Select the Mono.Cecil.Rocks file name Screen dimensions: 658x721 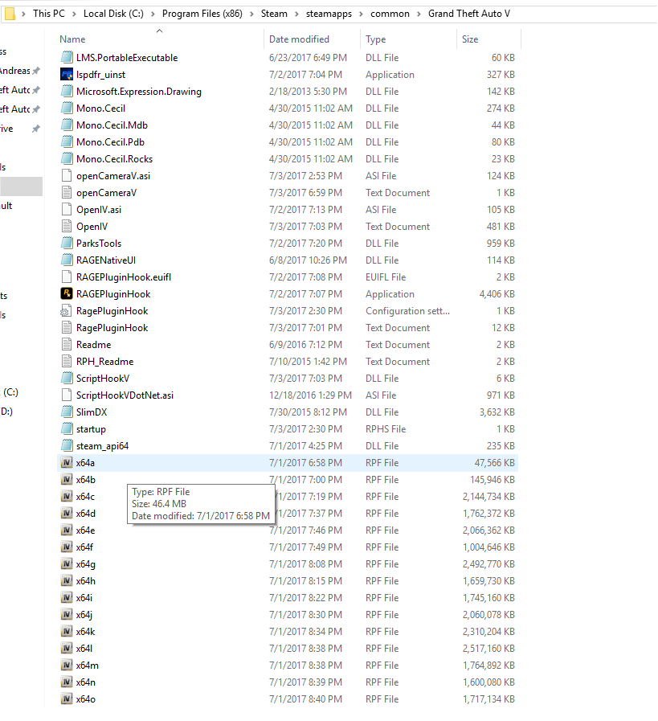(114, 159)
